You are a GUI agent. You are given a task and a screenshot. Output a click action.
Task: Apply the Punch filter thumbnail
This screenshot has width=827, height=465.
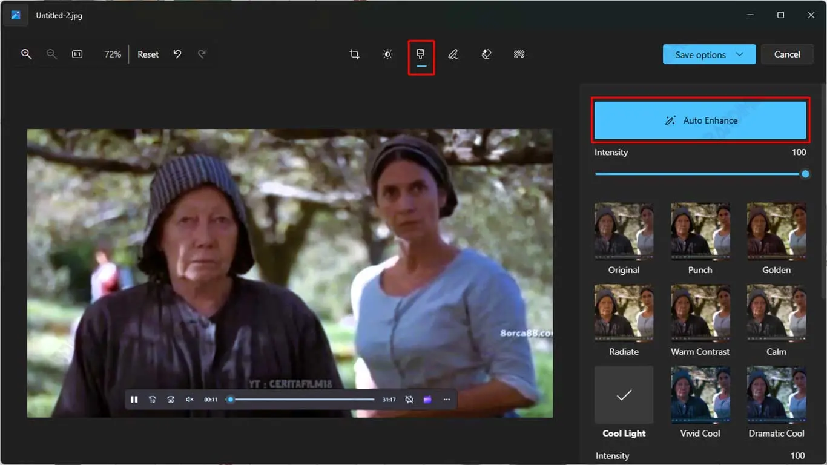pos(700,232)
